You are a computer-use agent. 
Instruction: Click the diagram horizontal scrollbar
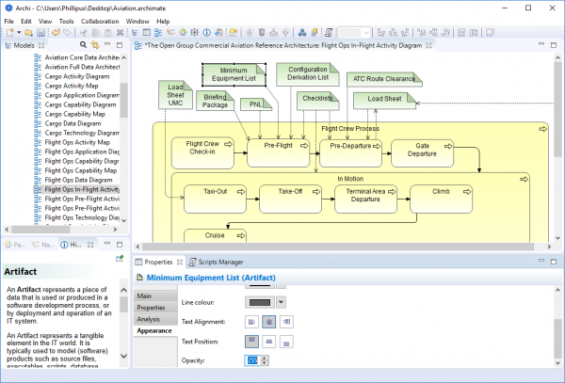338,247
